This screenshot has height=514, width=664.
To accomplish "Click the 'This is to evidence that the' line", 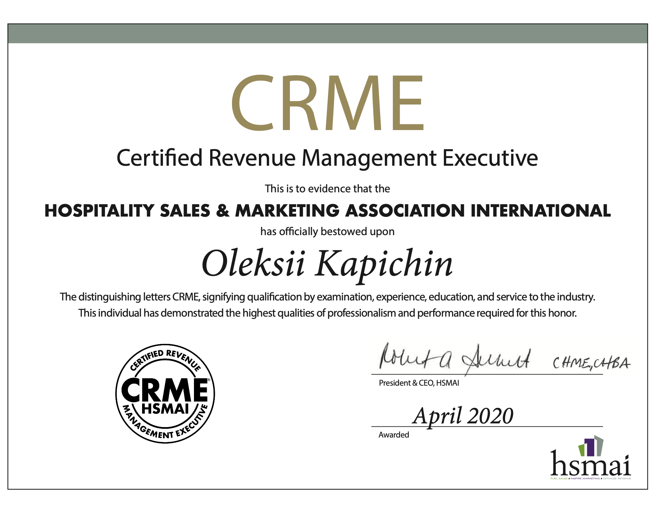I will (327, 189).
